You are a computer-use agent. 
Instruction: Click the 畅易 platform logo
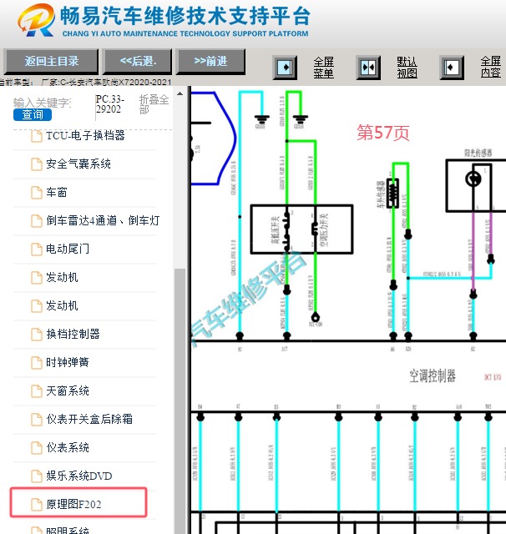[x=36, y=20]
